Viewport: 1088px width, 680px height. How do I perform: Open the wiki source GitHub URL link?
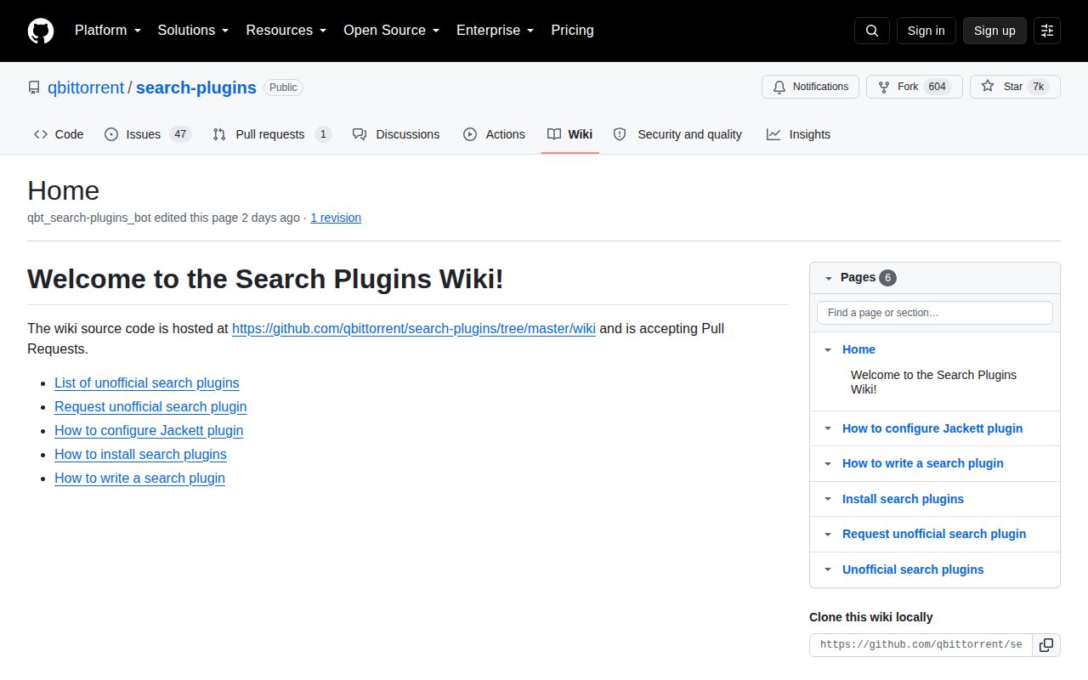point(414,328)
